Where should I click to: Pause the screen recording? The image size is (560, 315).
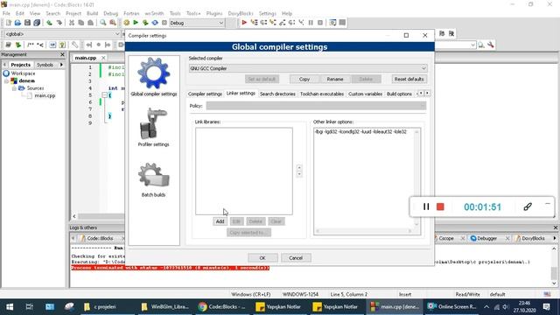point(426,206)
